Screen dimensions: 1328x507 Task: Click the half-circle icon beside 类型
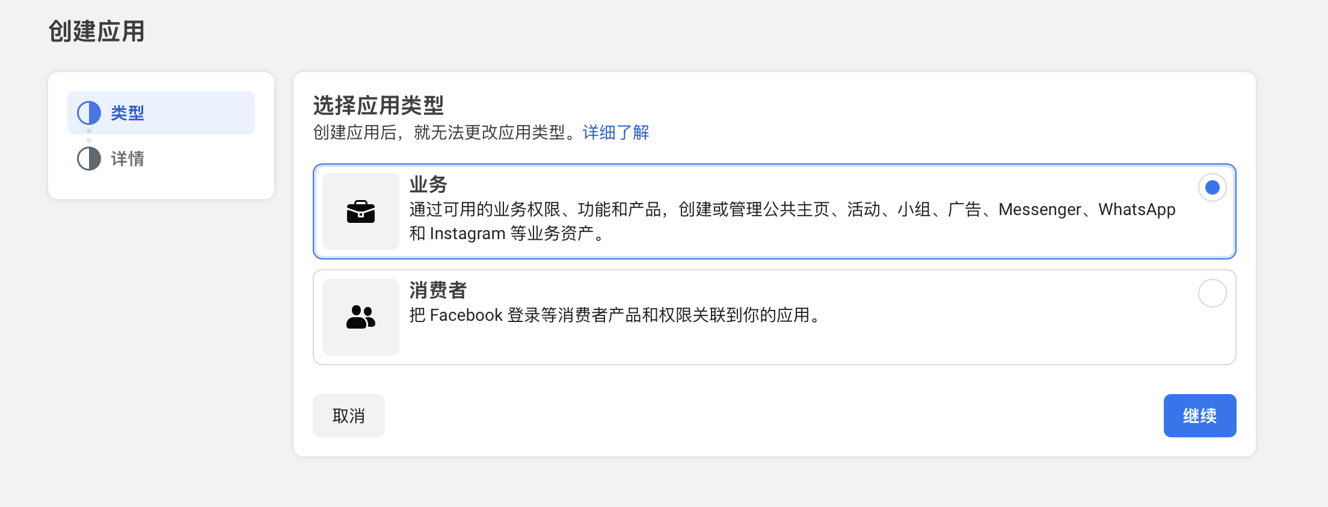89,113
